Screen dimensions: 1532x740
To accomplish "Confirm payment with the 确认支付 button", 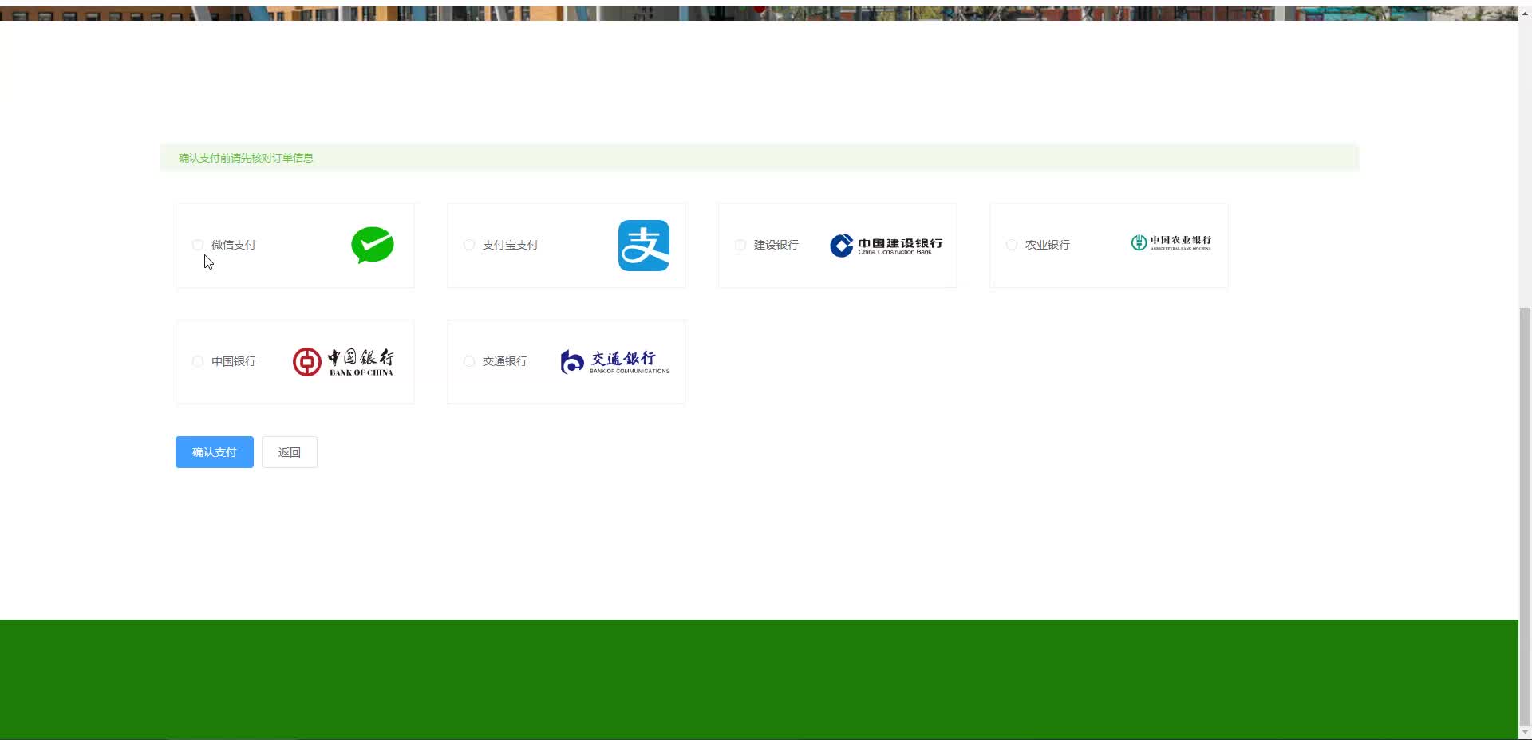I will [x=215, y=452].
